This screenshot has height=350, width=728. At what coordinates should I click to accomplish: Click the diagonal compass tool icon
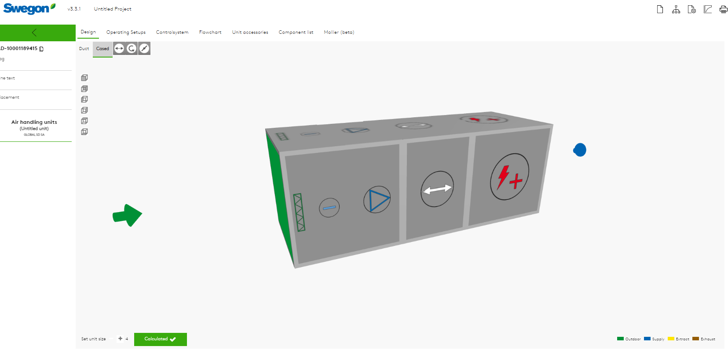144,48
